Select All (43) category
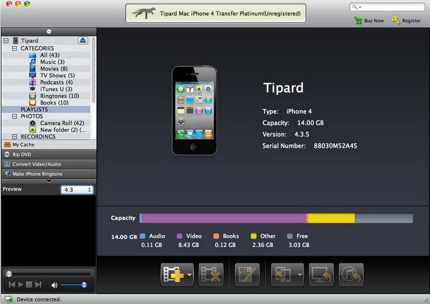 pyautogui.click(x=50, y=55)
